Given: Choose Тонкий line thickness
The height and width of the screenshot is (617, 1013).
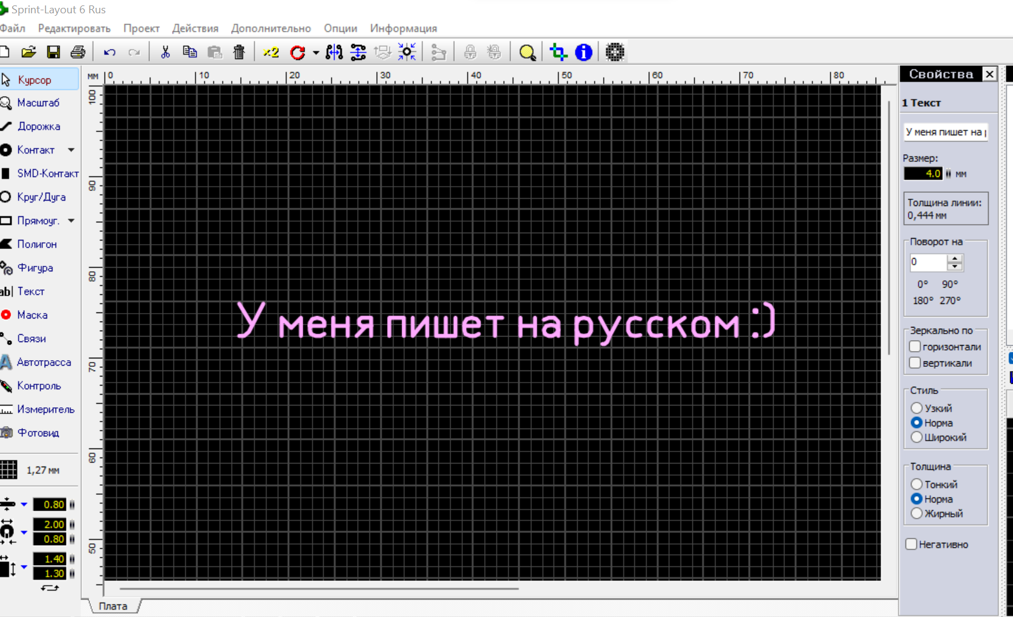Looking at the screenshot, I should pos(917,484).
